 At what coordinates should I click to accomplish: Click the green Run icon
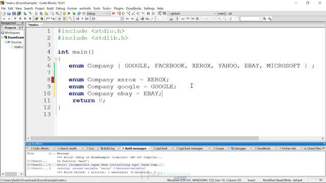click(x=69, y=14)
